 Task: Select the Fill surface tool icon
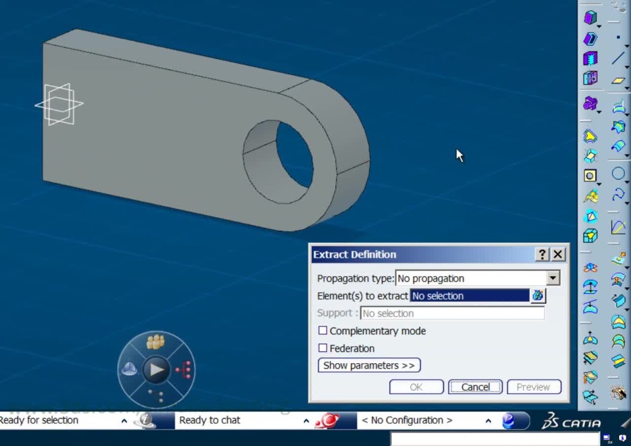tap(619, 321)
